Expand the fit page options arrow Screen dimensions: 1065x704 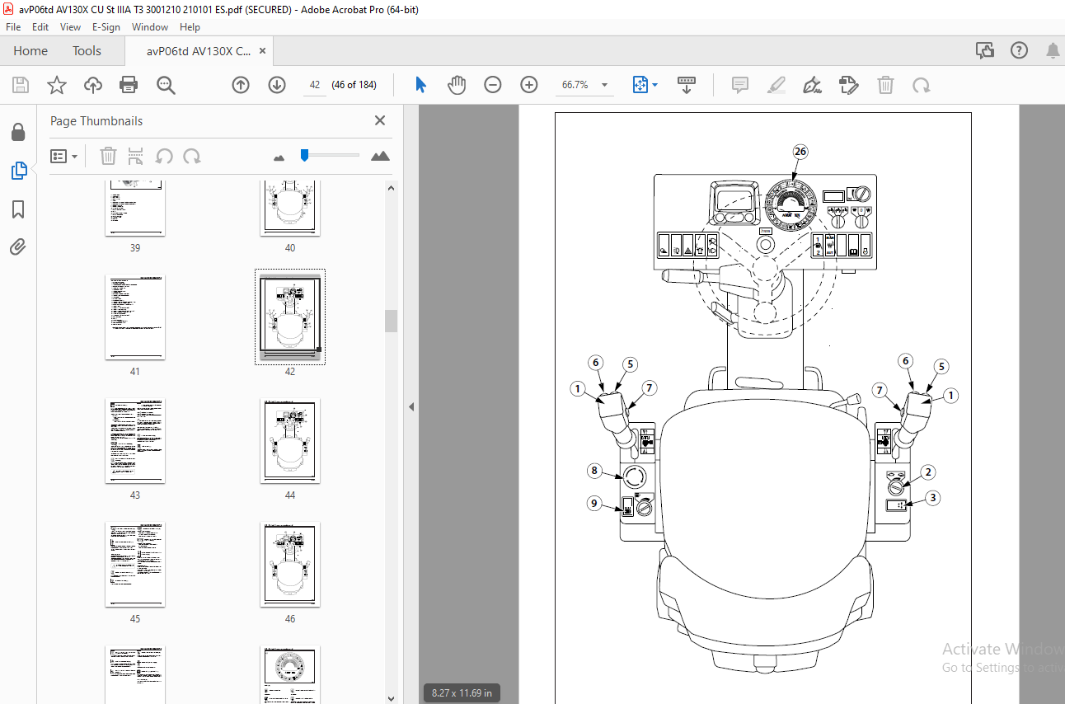pos(655,85)
